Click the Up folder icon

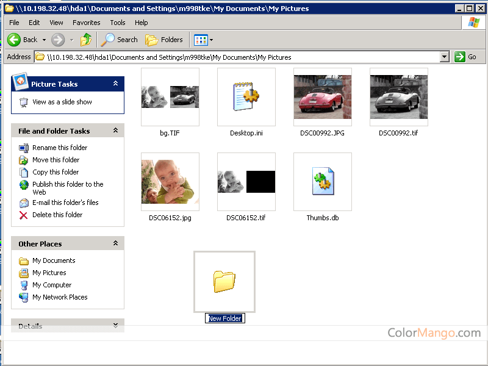pos(86,40)
